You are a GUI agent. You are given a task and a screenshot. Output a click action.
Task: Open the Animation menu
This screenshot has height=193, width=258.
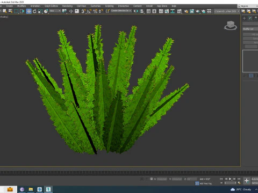coord(35,6)
